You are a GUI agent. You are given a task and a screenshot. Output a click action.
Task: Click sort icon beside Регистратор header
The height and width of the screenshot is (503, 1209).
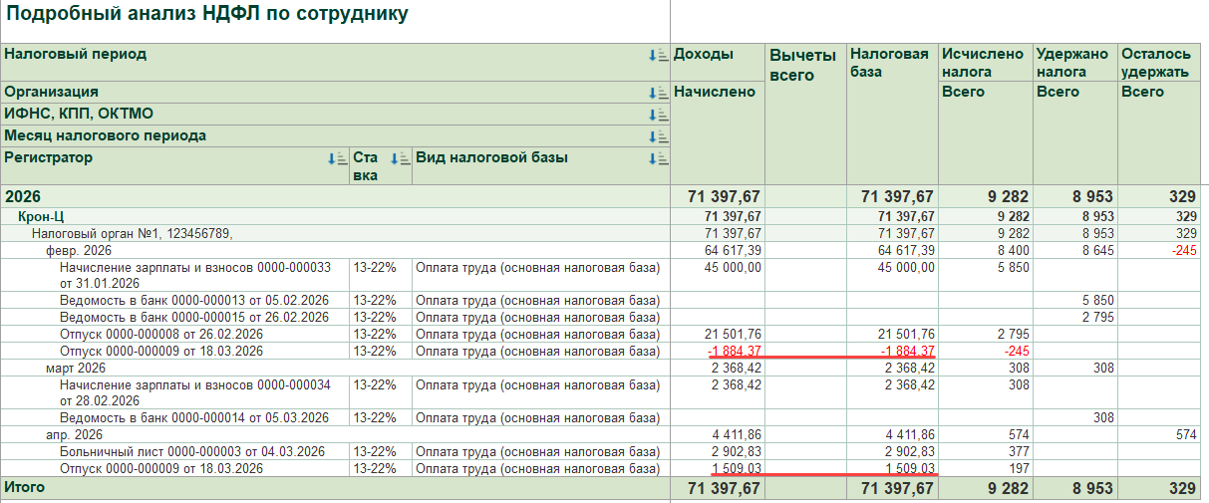(337, 158)
